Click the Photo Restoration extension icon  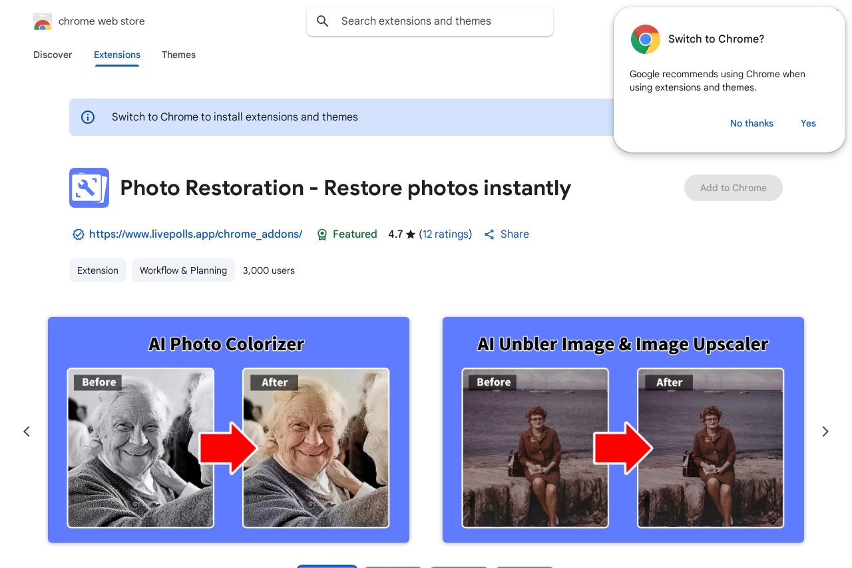click(x=89, y=188)
